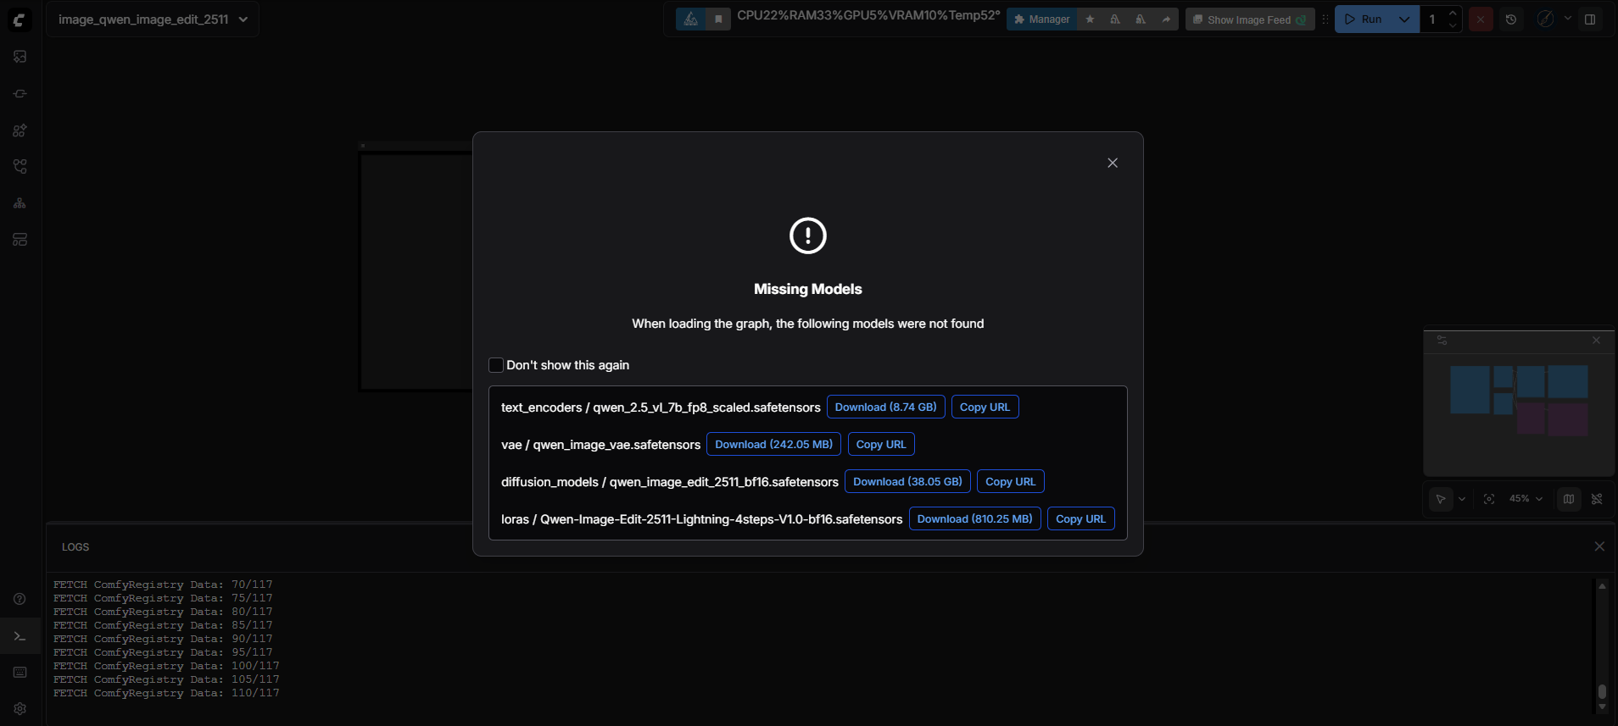Download Lightning-4steps lora (810.25 MB)
This screenshot has height=726, width=1618.
(x=974, y=519)
